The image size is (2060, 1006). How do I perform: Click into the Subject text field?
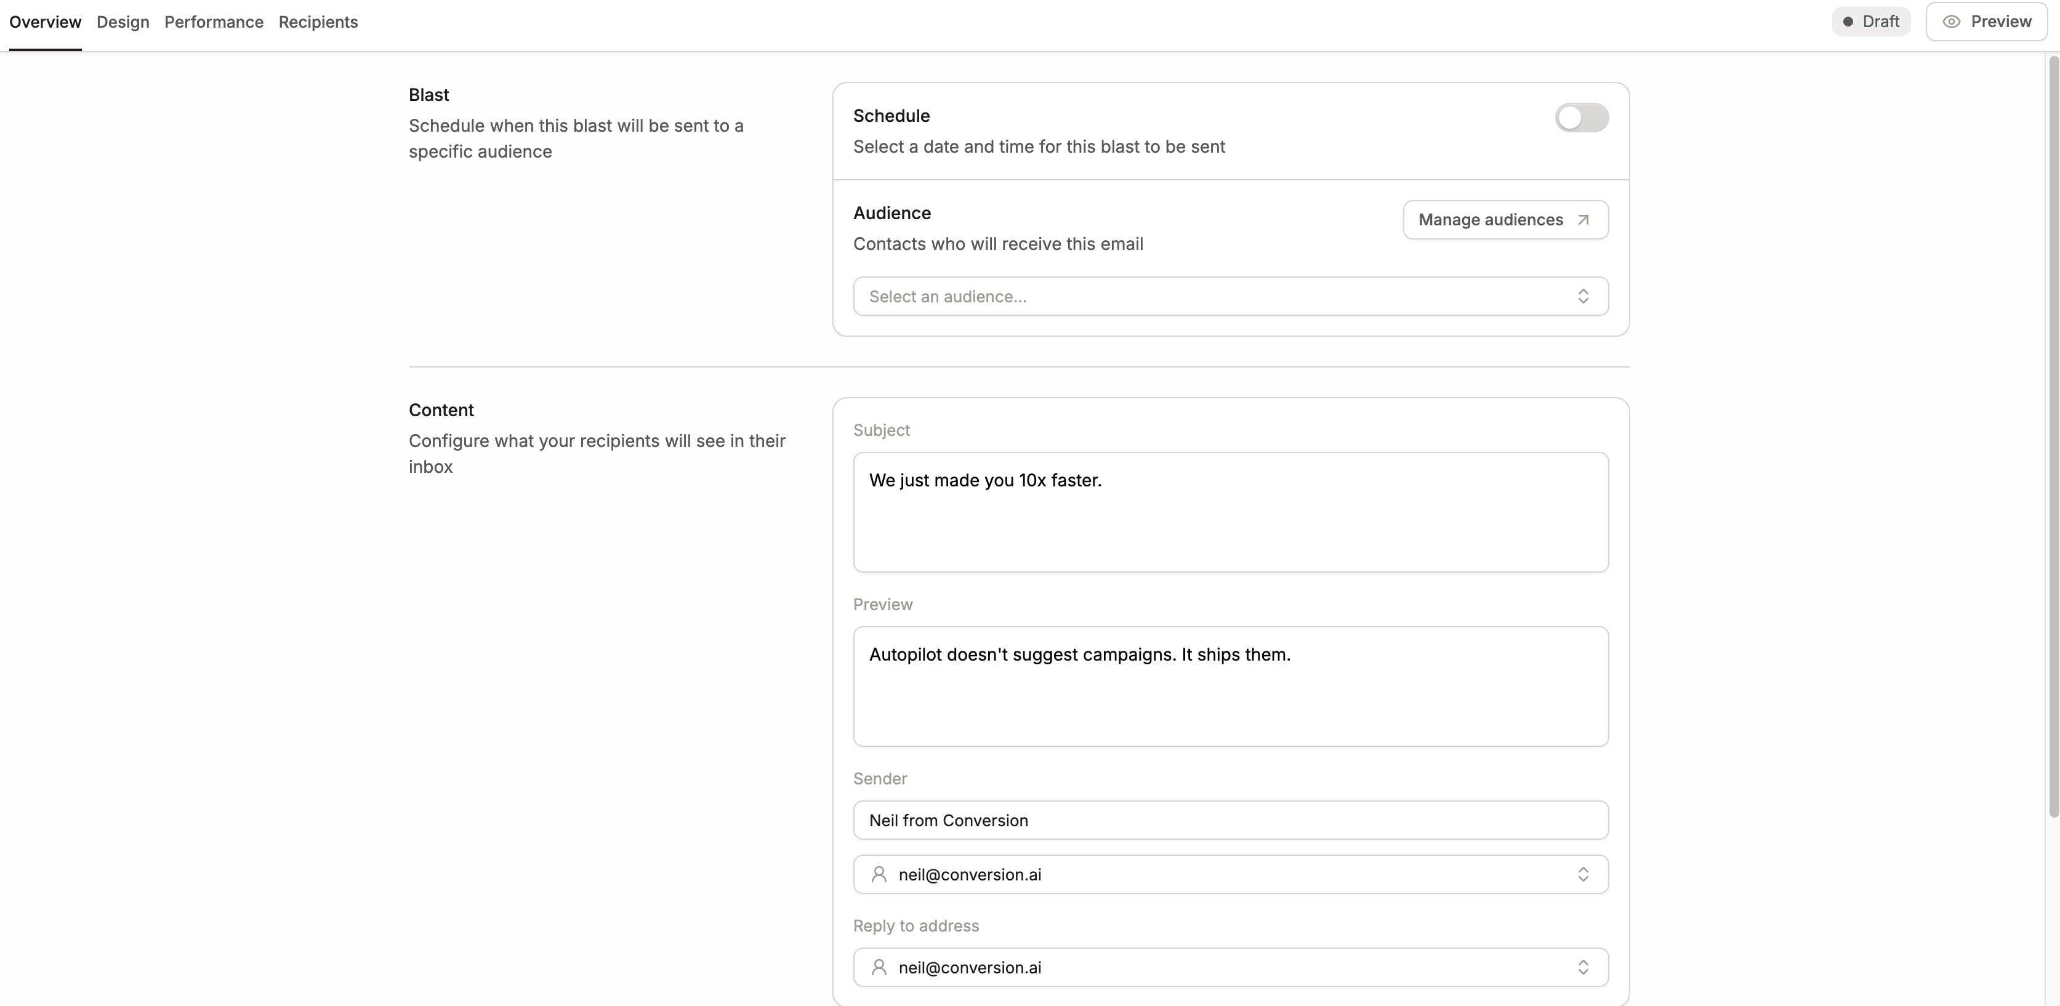(1230, 512)
